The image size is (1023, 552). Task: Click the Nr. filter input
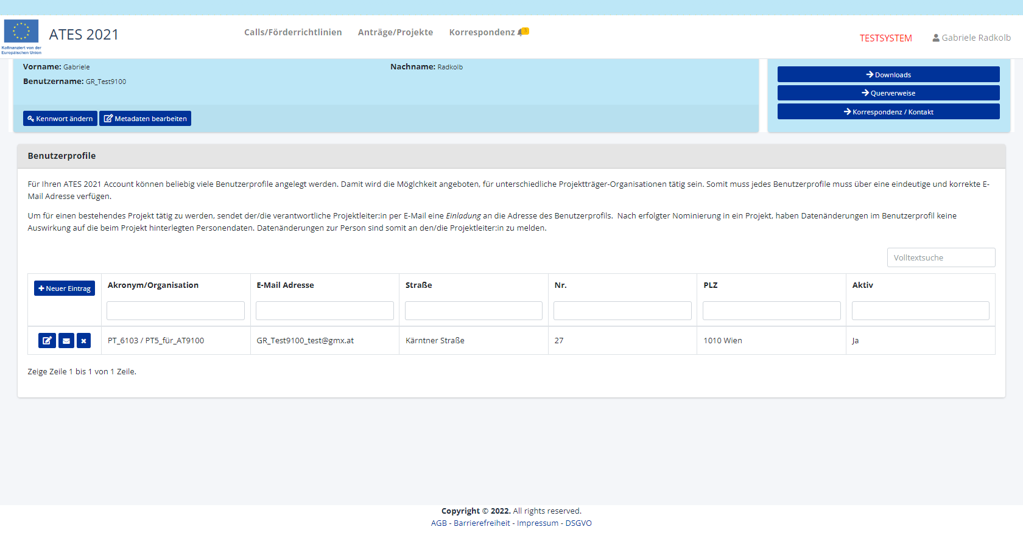pos(622,310)
